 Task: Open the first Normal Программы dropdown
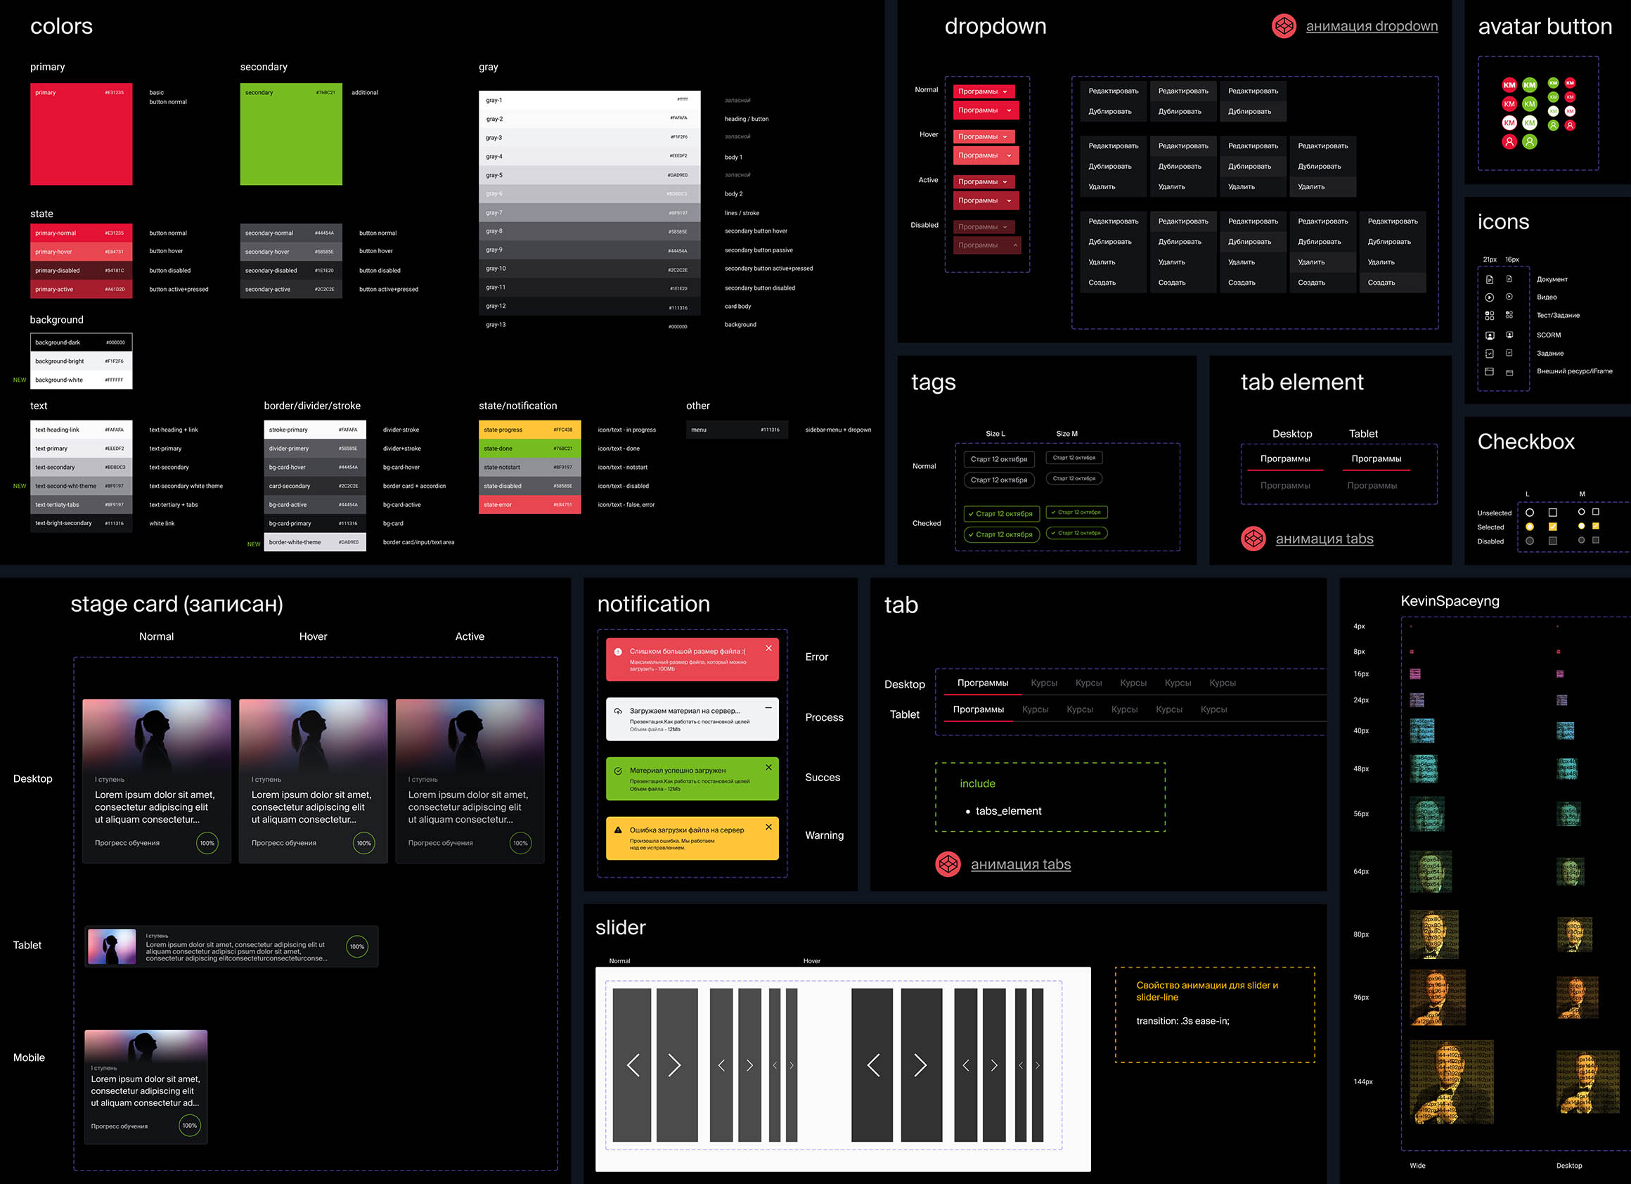pyautogui.click(x=983, y=91)
